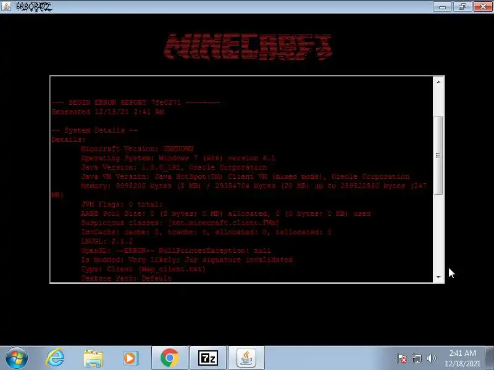Switch to the Google Chrome taskbar button
This screenshot has width=494, height=370.
tap(169, 358)
